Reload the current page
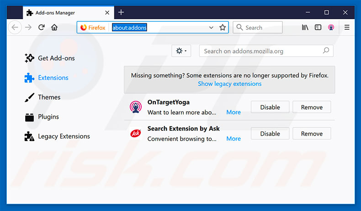361x211 pixels. tap(42, 27)
